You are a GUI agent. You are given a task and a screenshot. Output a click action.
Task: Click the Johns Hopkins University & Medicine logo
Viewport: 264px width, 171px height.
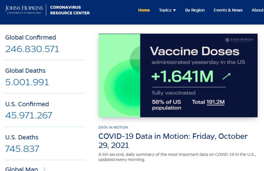(x=24, y=10)
